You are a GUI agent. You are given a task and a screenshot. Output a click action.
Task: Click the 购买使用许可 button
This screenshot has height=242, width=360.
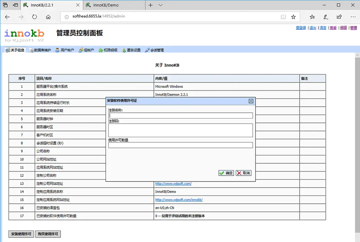(x=48, y=234)
